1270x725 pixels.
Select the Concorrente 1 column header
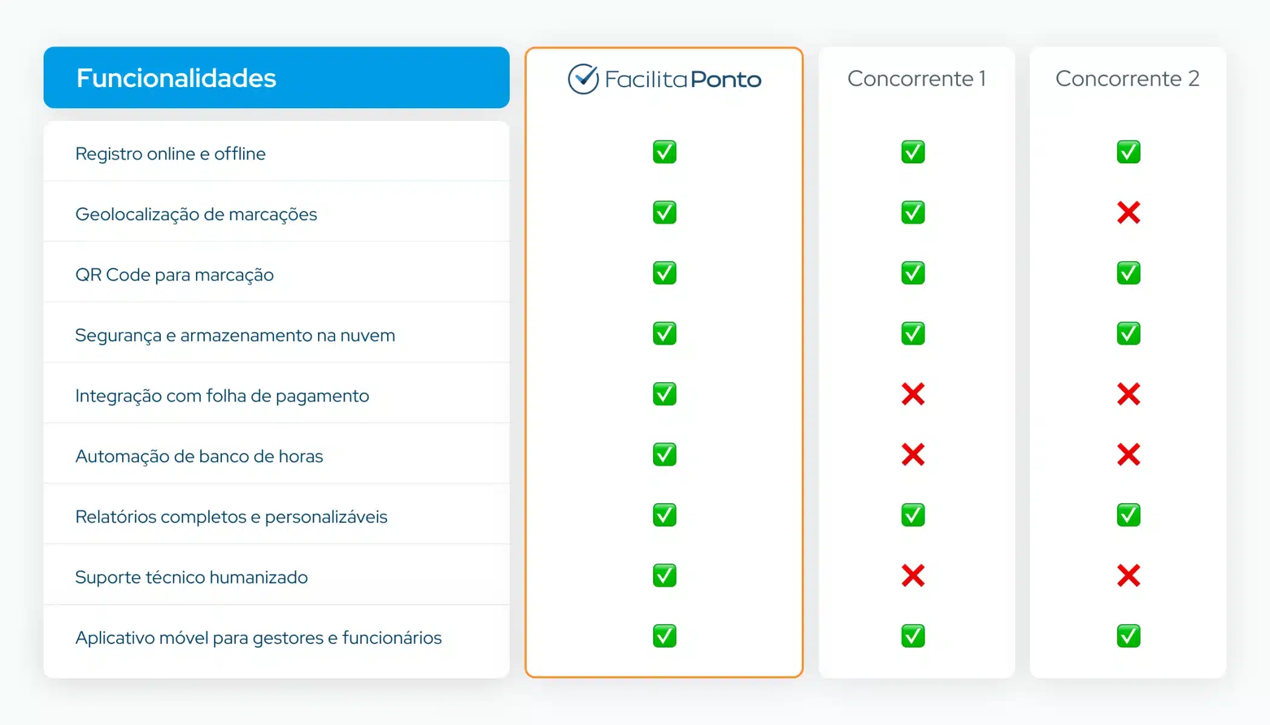[916, 79]
